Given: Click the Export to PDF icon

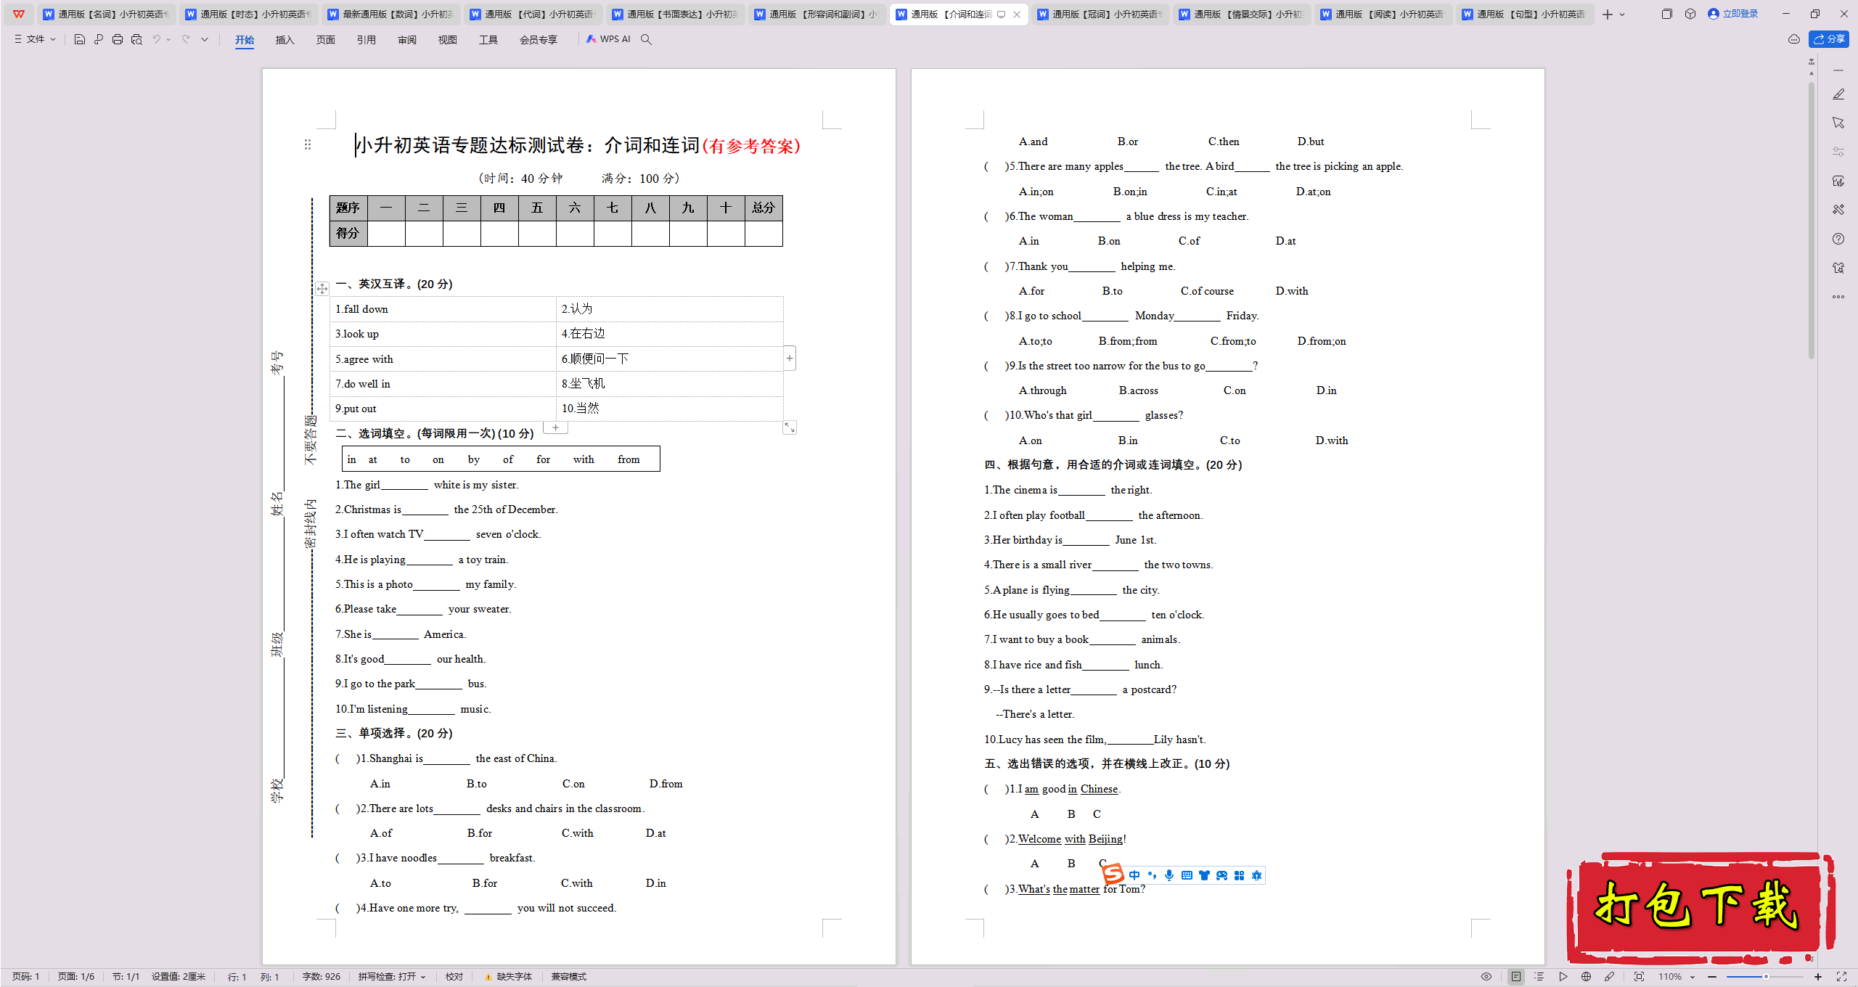Looking at the screenshot, I should 99,39.
